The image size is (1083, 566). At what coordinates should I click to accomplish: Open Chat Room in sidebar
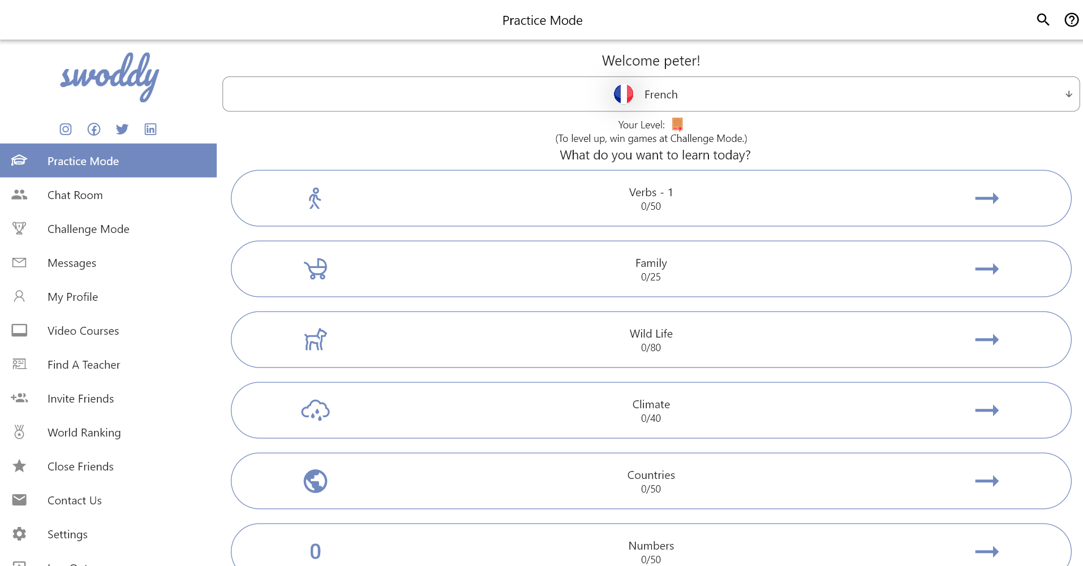tap(75, 195)
